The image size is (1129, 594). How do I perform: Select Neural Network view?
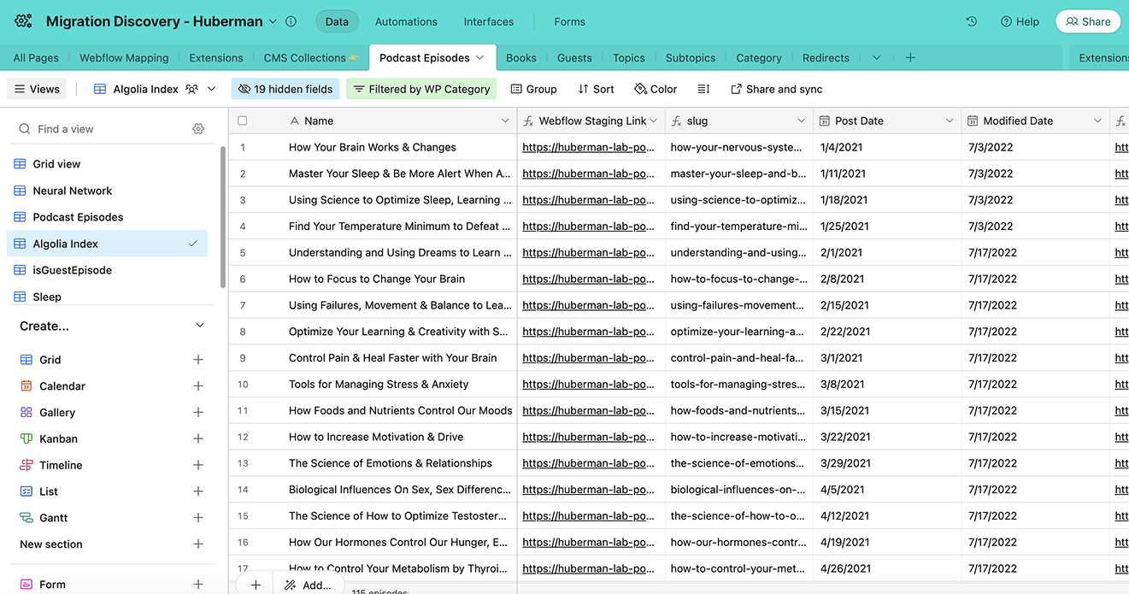(x=108, y=191)
